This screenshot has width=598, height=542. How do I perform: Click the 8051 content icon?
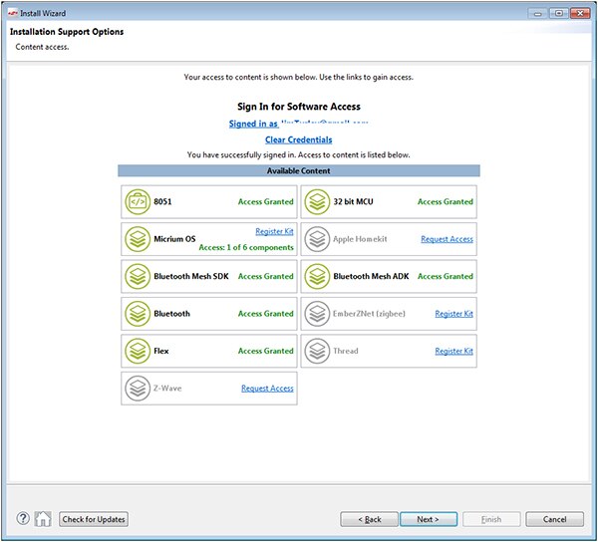[x=138, y=202]
